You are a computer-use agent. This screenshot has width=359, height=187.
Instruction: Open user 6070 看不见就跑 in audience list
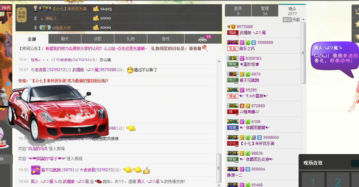coord(263,77)
